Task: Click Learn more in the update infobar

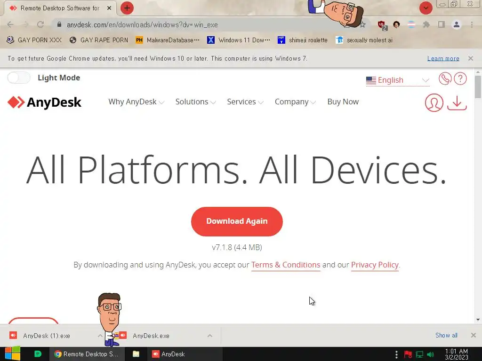Action: tap(443, 58)
